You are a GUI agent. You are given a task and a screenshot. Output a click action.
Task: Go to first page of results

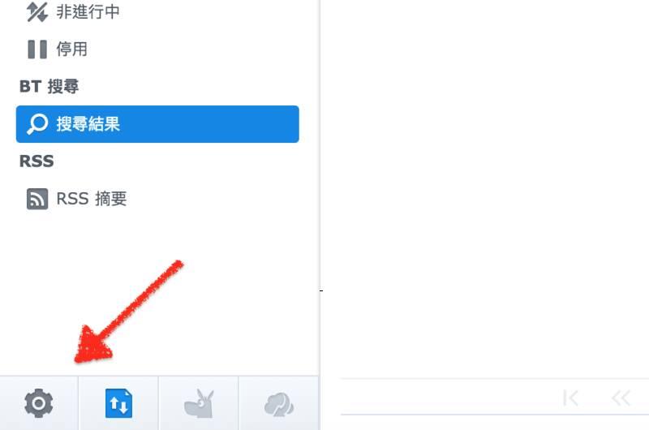point(570,398)
